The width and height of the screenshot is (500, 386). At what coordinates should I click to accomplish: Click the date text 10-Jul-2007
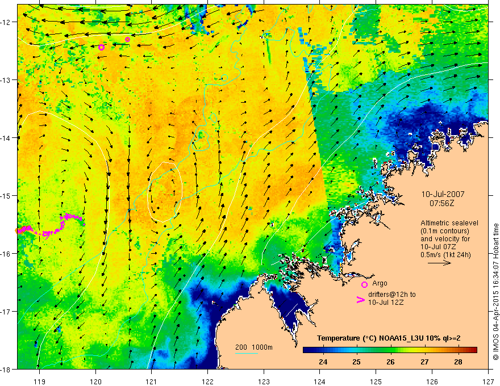pos(443,194)
